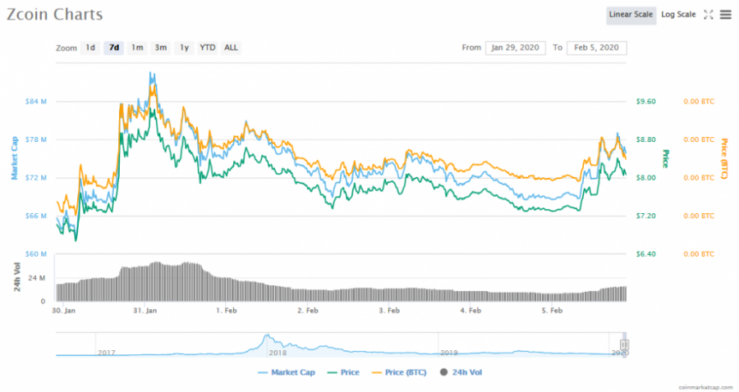Open the chart hamburger menu
Viewport: 739px width, 392px height.
726,15
